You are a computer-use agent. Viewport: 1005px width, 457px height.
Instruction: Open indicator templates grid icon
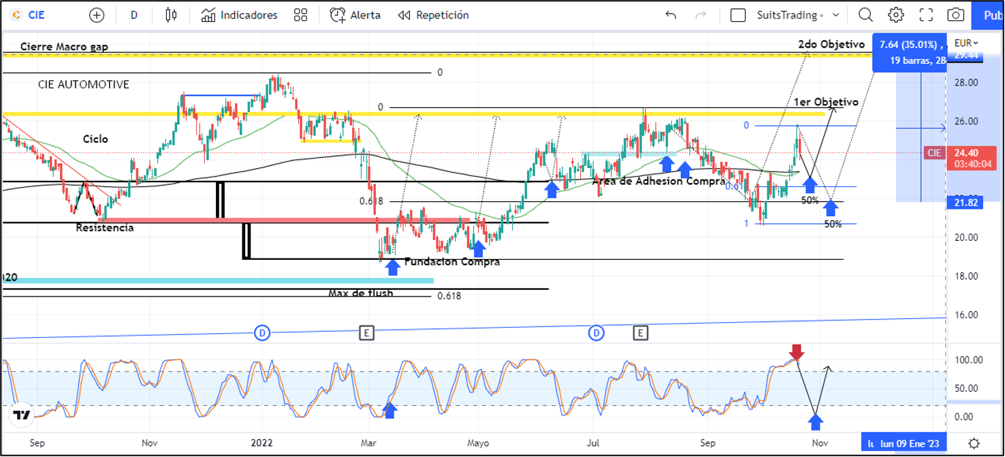point(300,15)
